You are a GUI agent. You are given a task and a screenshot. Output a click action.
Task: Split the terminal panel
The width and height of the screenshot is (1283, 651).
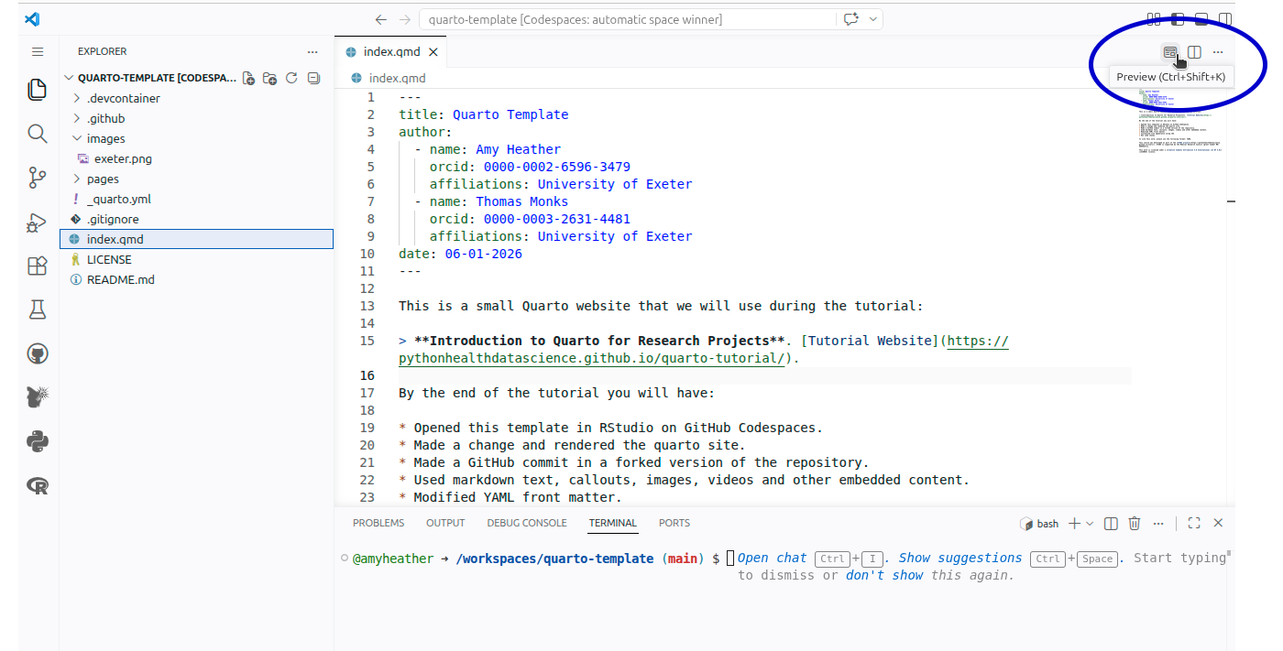point(1111,524)
